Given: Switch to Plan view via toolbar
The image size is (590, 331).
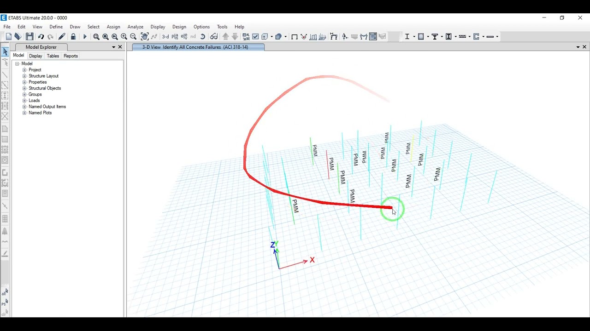Looking at the screenshot, I should [175, 37].
